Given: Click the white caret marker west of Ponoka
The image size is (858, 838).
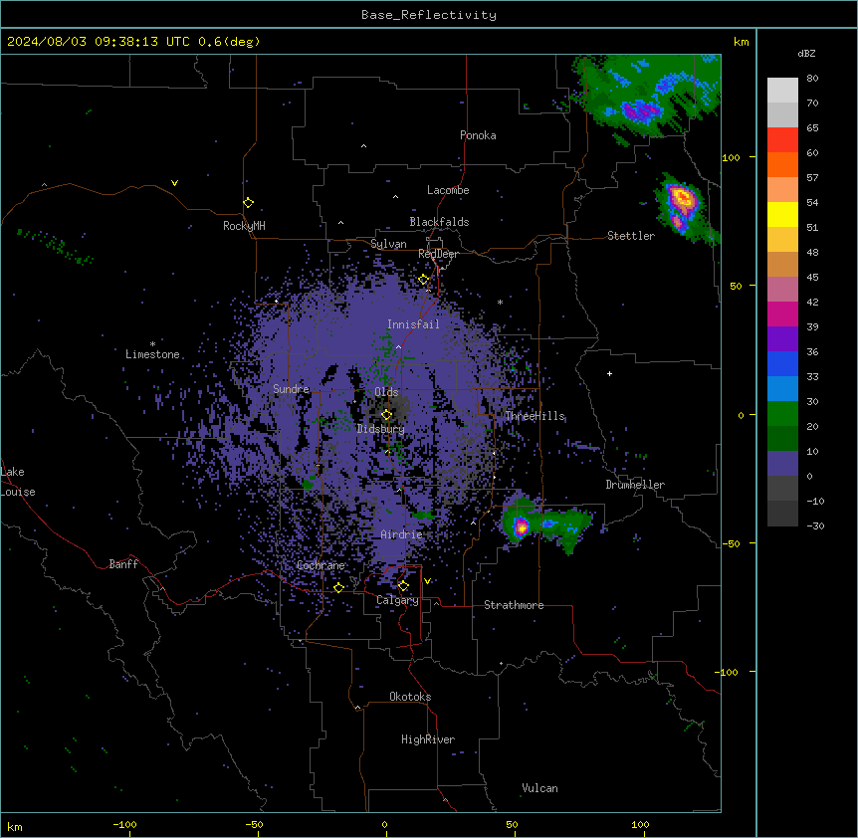Looking at the screenshot, I should tap(364, 146).
